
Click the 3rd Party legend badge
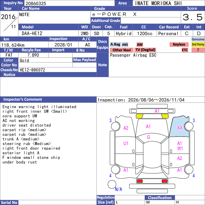[x=198, y=44]
